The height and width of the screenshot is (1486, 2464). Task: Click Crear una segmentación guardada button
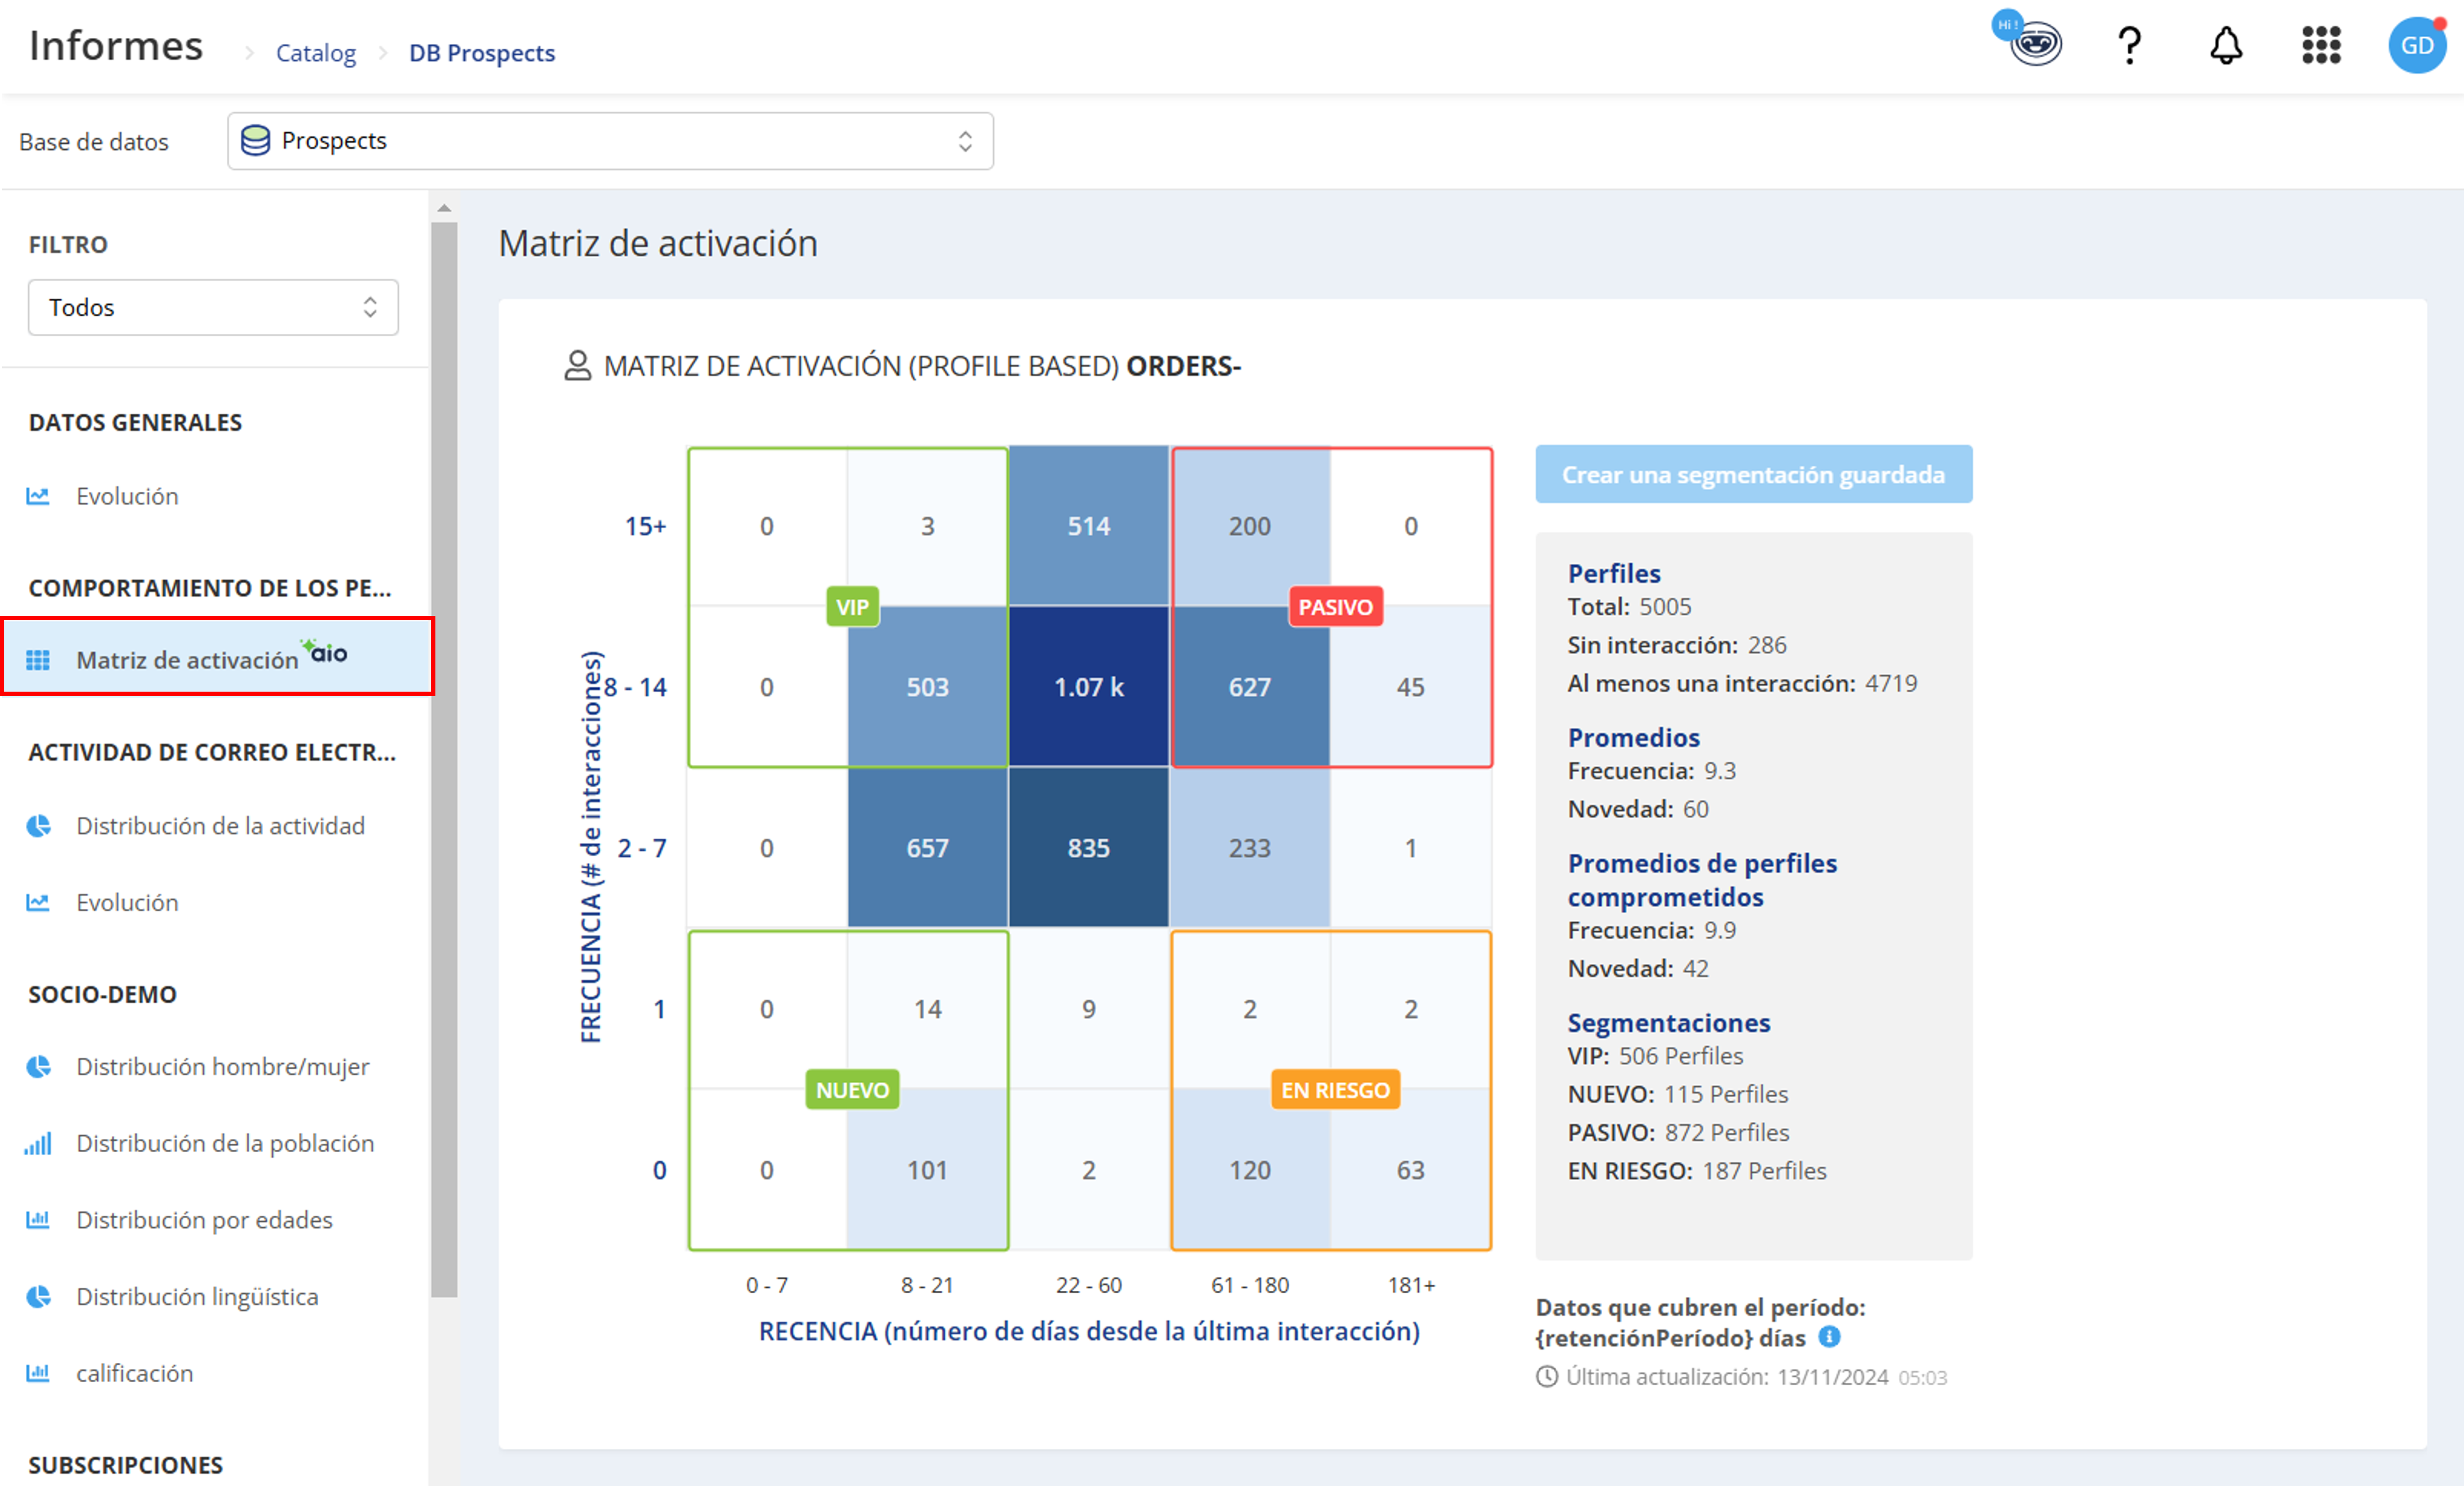[1754, 474]
